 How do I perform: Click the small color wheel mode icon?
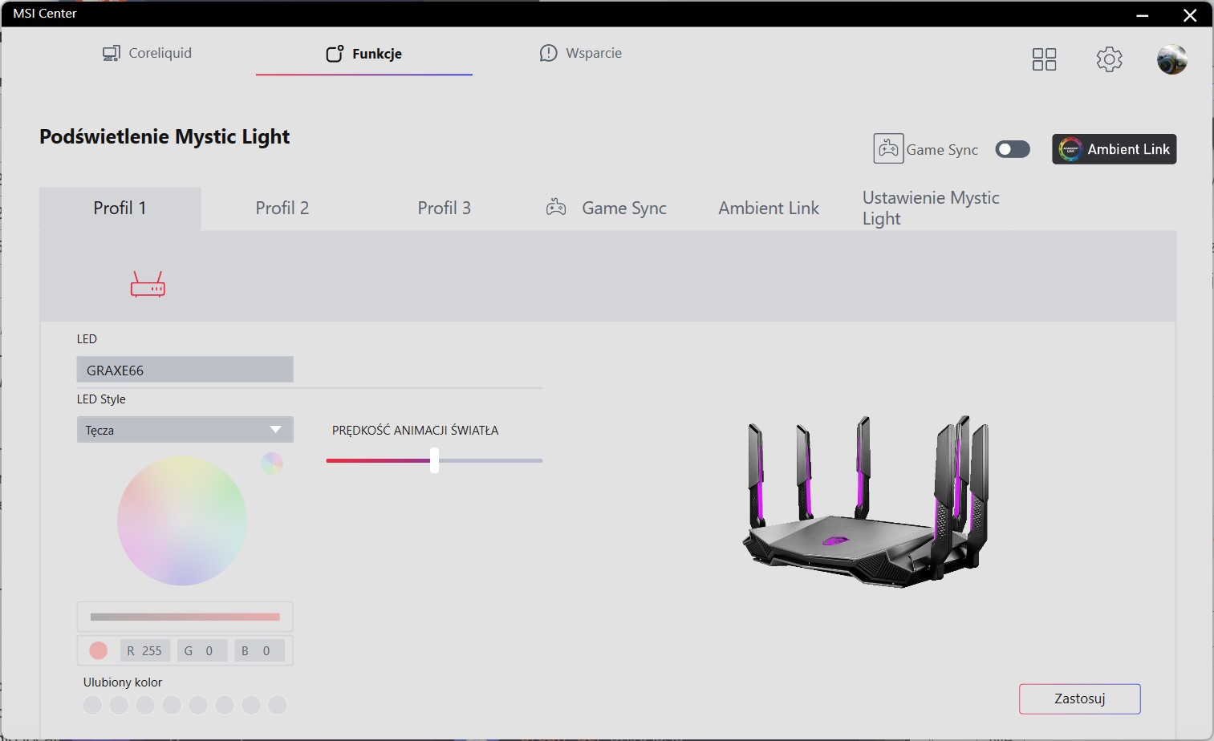[x=272, y=464]
